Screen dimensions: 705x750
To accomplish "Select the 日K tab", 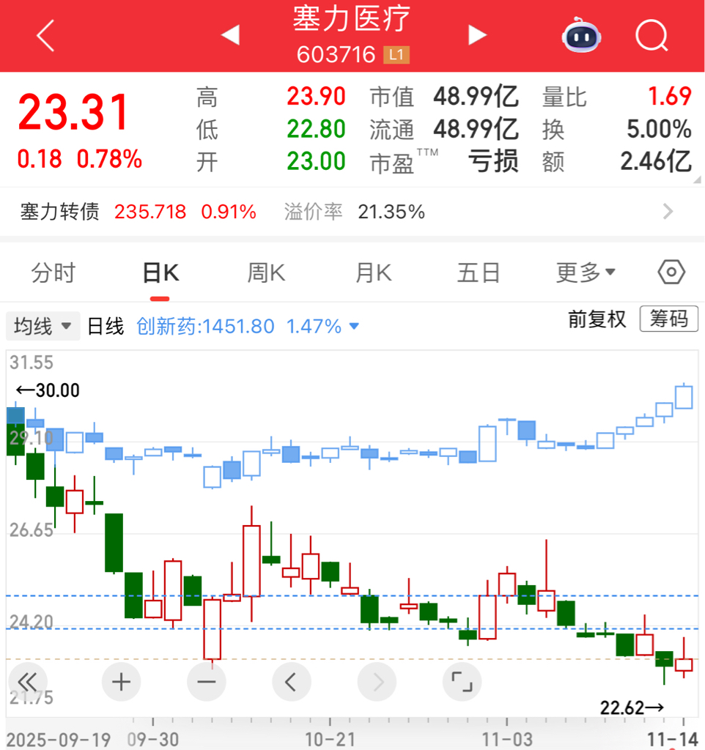I will [160, 272].
